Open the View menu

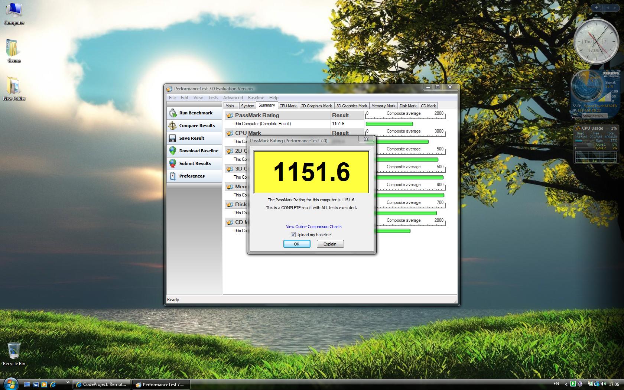click(198, 98)
